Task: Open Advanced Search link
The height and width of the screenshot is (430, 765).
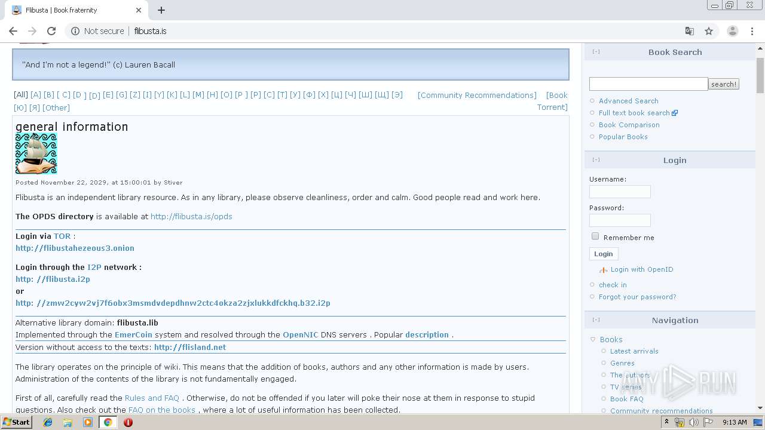Action: pyautogui.click(x=629, y=101)
